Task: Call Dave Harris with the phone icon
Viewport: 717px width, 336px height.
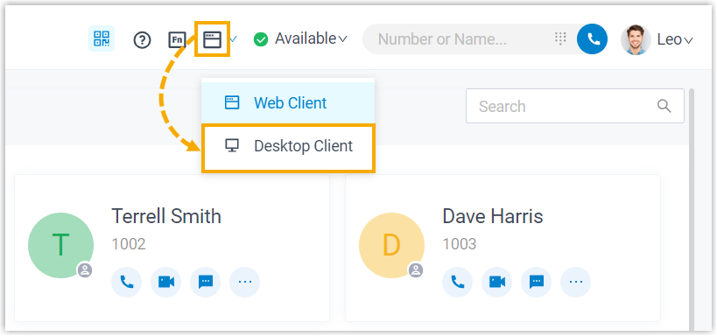Action: click(457, 282)
